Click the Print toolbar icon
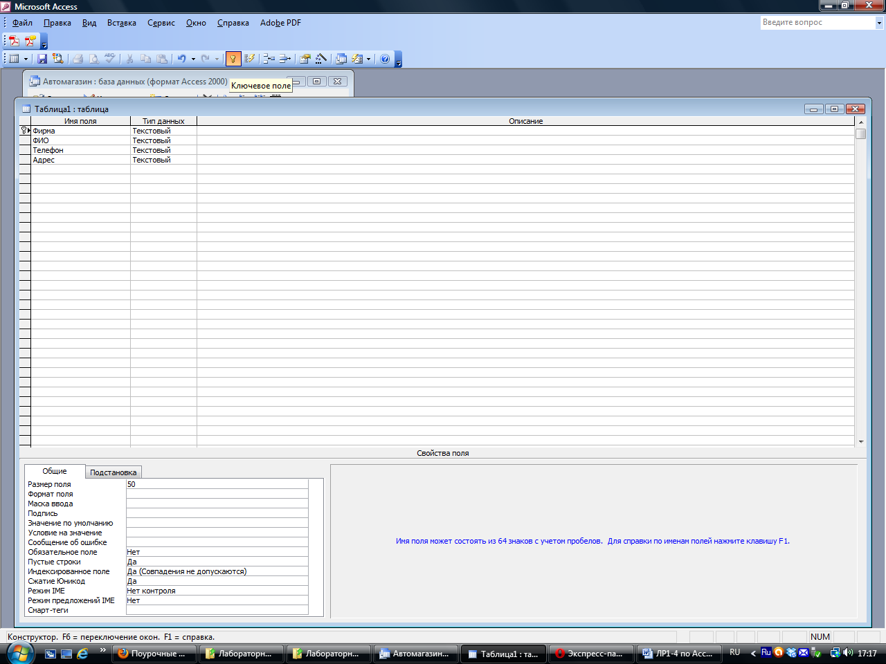Viewport: 886px width, 664px height. pyautogui.click(x=78, y=59)
